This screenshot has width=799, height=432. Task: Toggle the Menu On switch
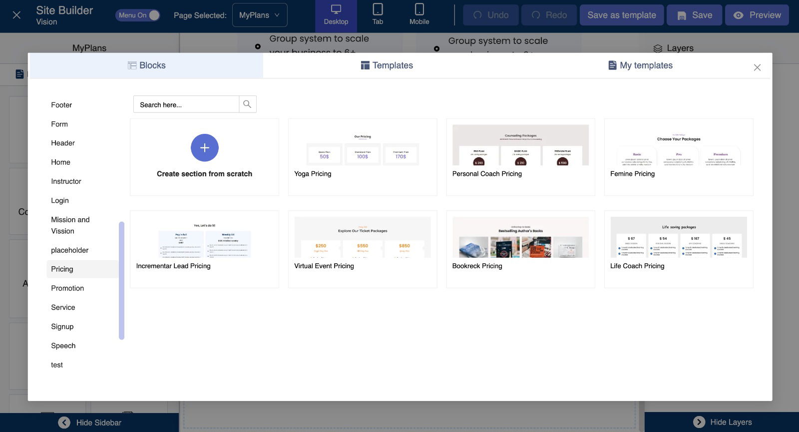click(138, 15)
